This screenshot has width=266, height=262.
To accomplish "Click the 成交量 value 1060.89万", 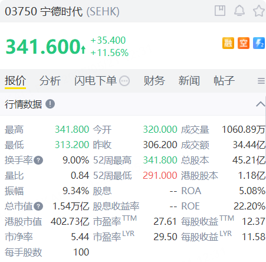I will coord(244,130).
